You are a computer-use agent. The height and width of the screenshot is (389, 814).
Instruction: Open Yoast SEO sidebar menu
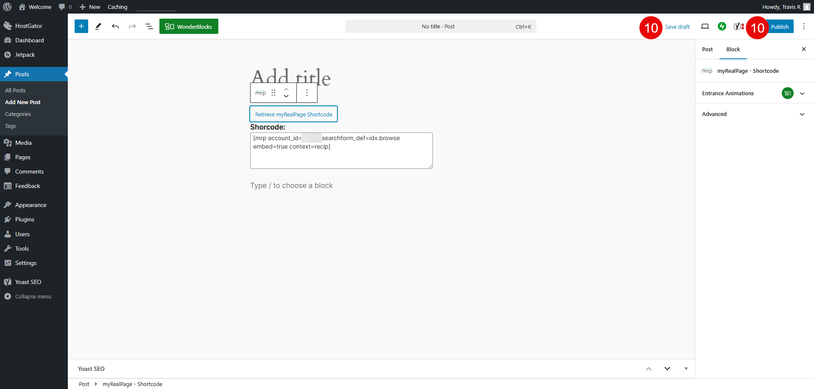tap(34, 282)
